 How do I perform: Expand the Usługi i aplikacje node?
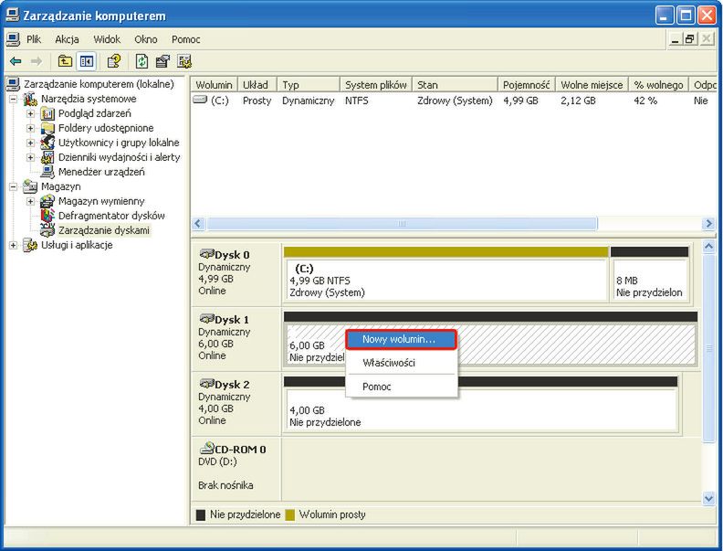point(13,245)
